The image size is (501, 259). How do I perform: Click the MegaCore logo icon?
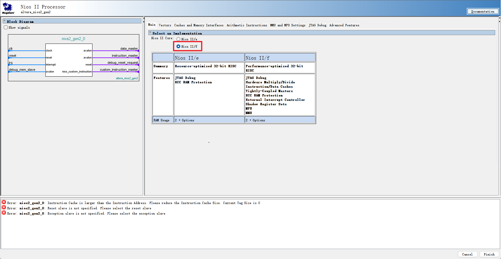pyautogui.click(x=8, y=8)
